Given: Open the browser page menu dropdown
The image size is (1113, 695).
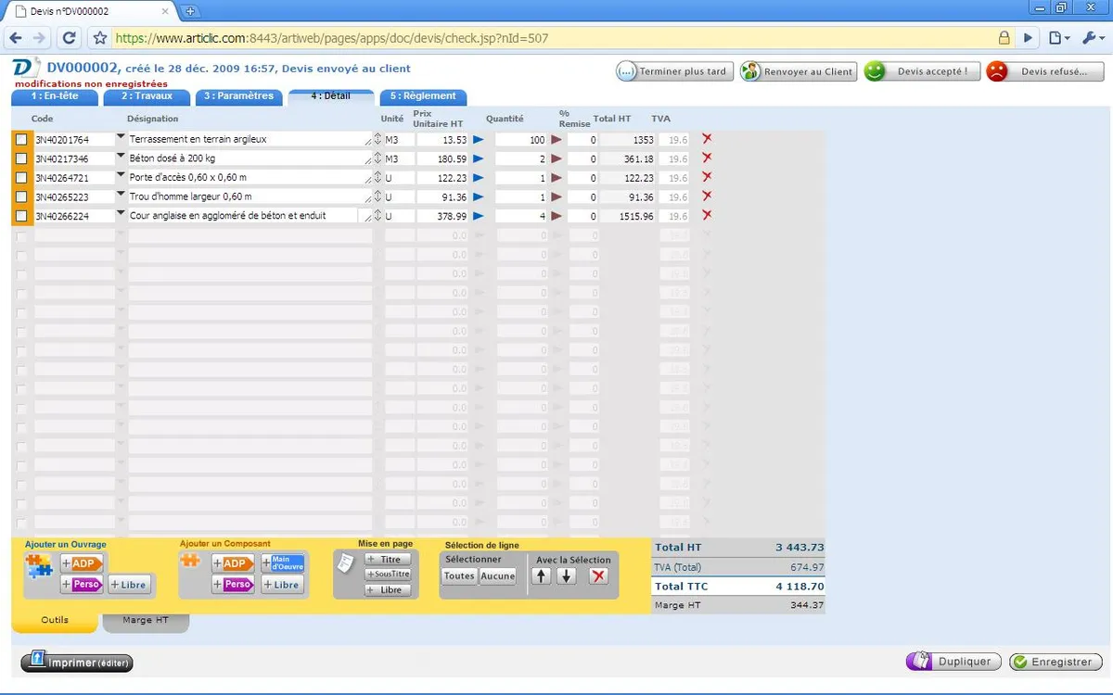Looking at the screenshot, I should point(1058,38).
